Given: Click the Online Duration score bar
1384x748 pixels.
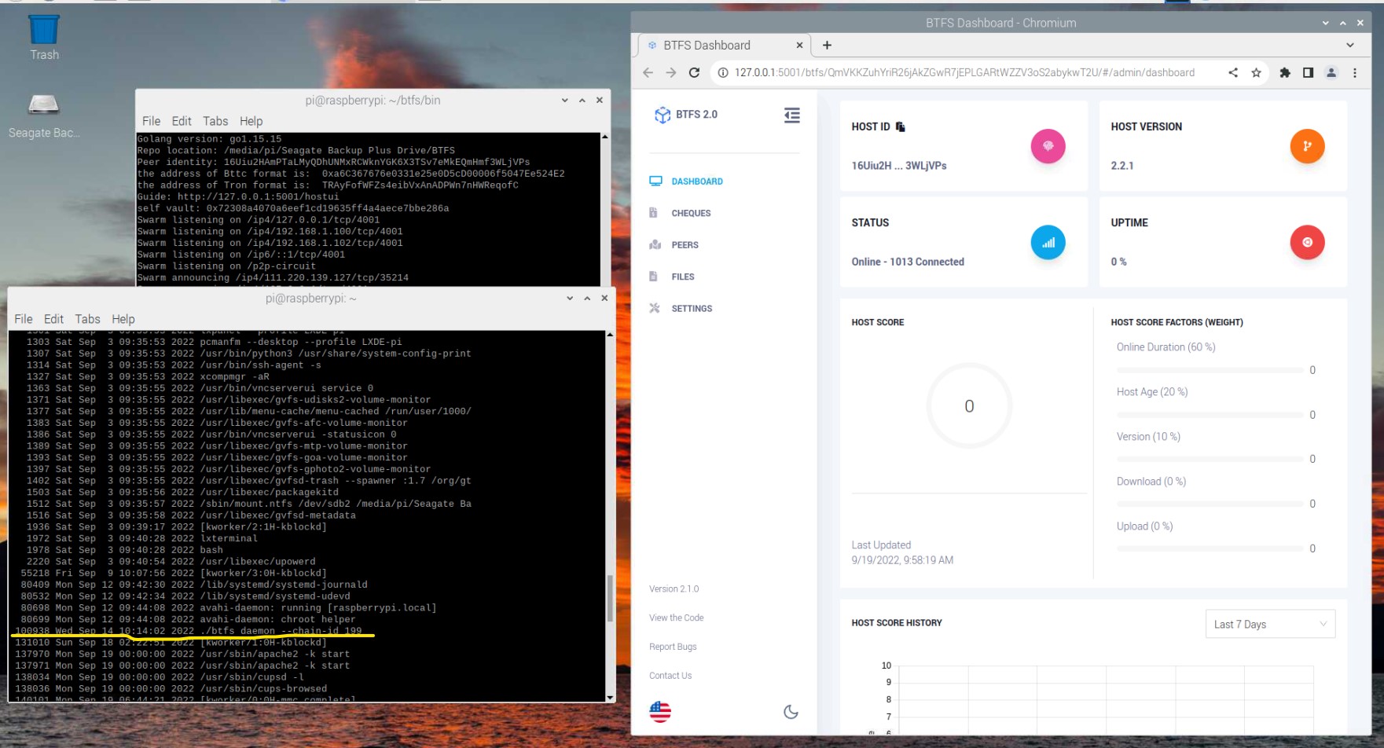Looking at the screenshot, I should point(1210,370).
